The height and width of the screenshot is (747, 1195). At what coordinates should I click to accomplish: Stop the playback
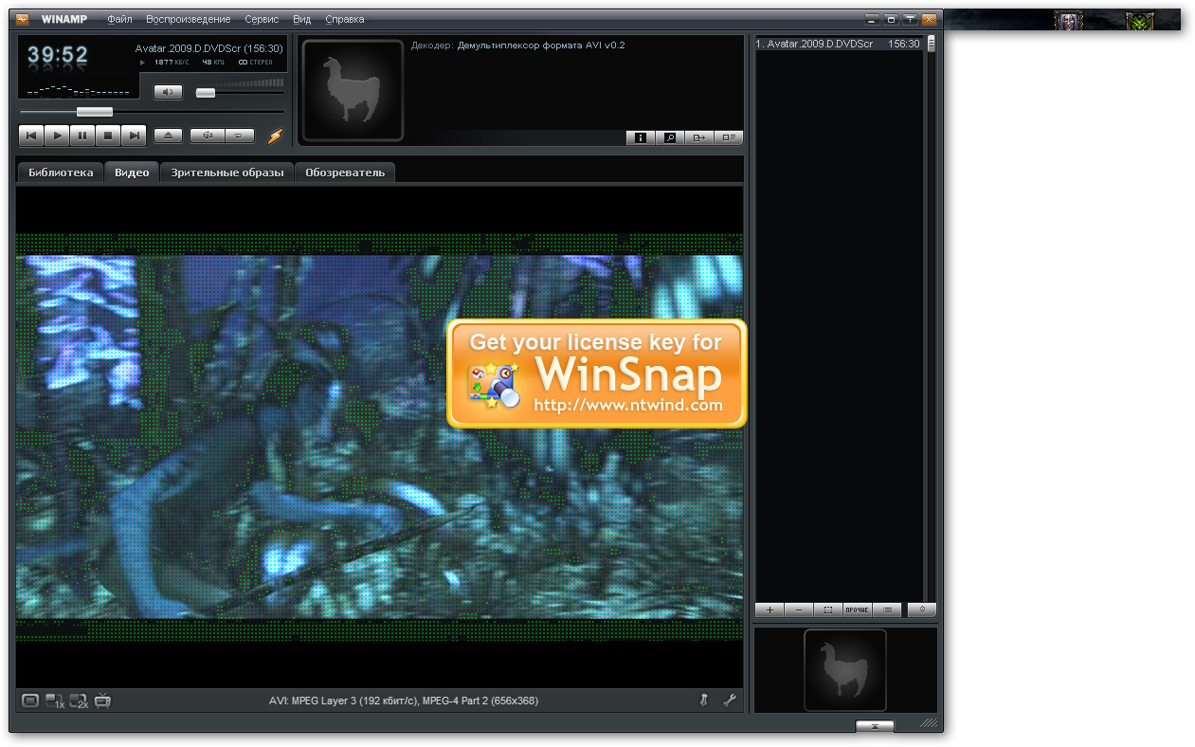[x=108, y=136]
